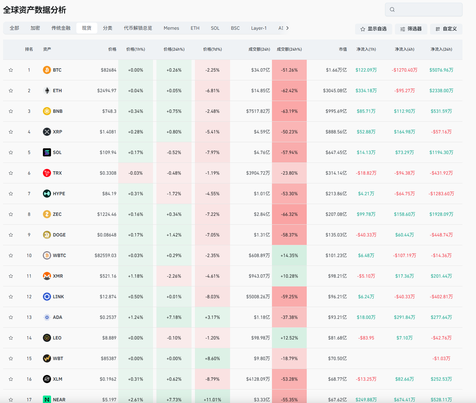Sort by 成交额(24h) column header
Screen dimensions: 476x403
(259, 49)
